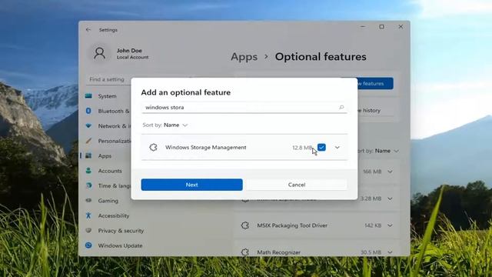Click the Apps icon in sidebar
Viewport: 492px width, 277px height.
[88, 155]
